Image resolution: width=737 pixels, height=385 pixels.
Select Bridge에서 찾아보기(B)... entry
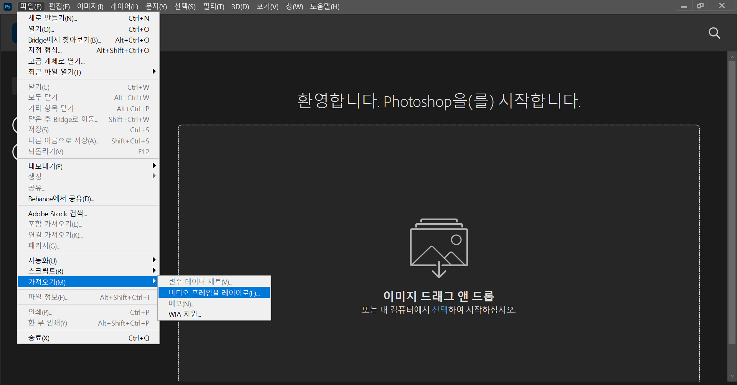click(88, 40)
